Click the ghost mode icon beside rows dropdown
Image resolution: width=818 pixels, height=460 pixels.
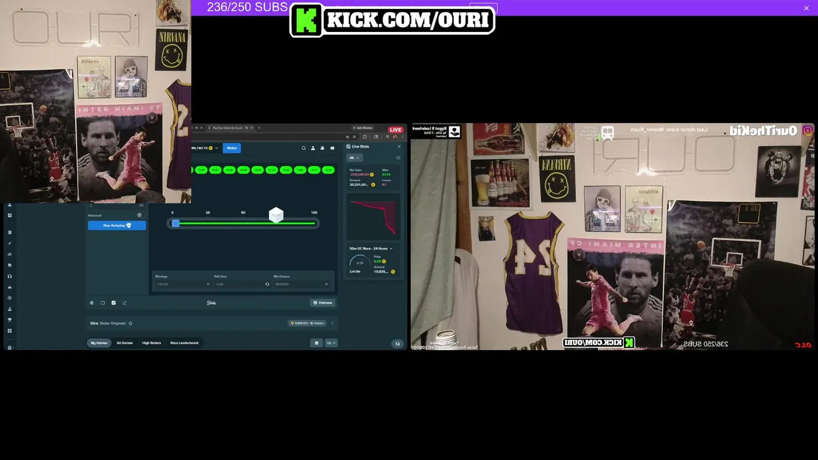coord(316,343)
